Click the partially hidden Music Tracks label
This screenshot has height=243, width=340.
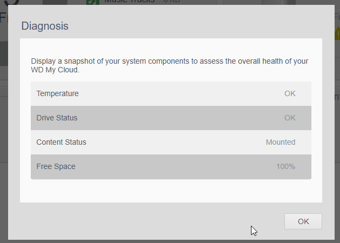(130, 2)
